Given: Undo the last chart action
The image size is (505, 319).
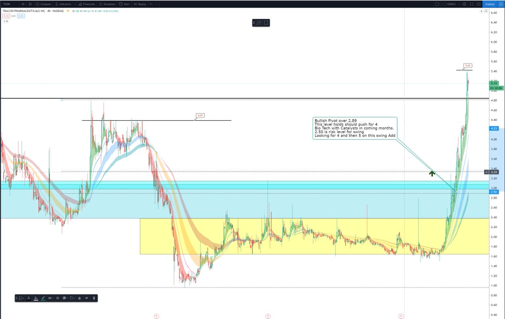Looking at the screenshot, I should coord(151,4).
